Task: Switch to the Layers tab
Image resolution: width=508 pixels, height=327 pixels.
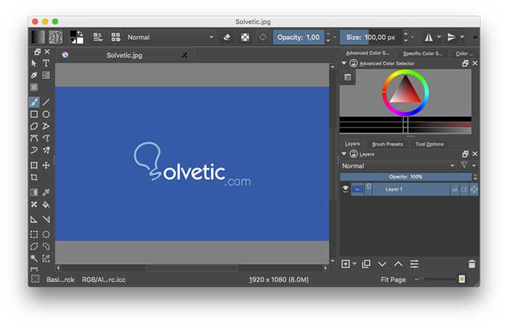Action: coord(352,144)
